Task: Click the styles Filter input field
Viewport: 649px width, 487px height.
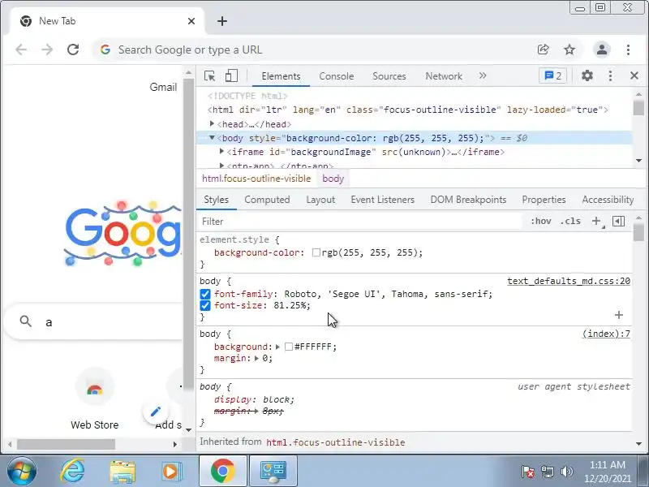Action: pos(359,221)
